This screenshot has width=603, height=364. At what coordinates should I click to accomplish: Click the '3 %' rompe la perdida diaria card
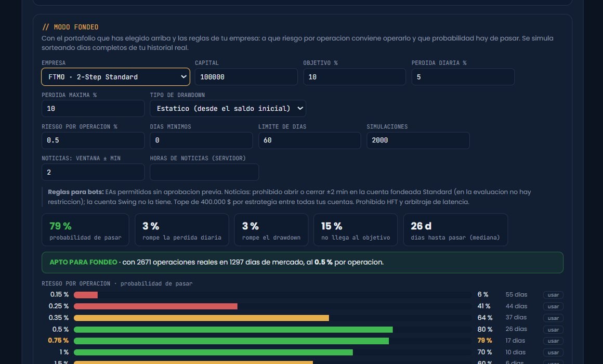coord(182,230)
